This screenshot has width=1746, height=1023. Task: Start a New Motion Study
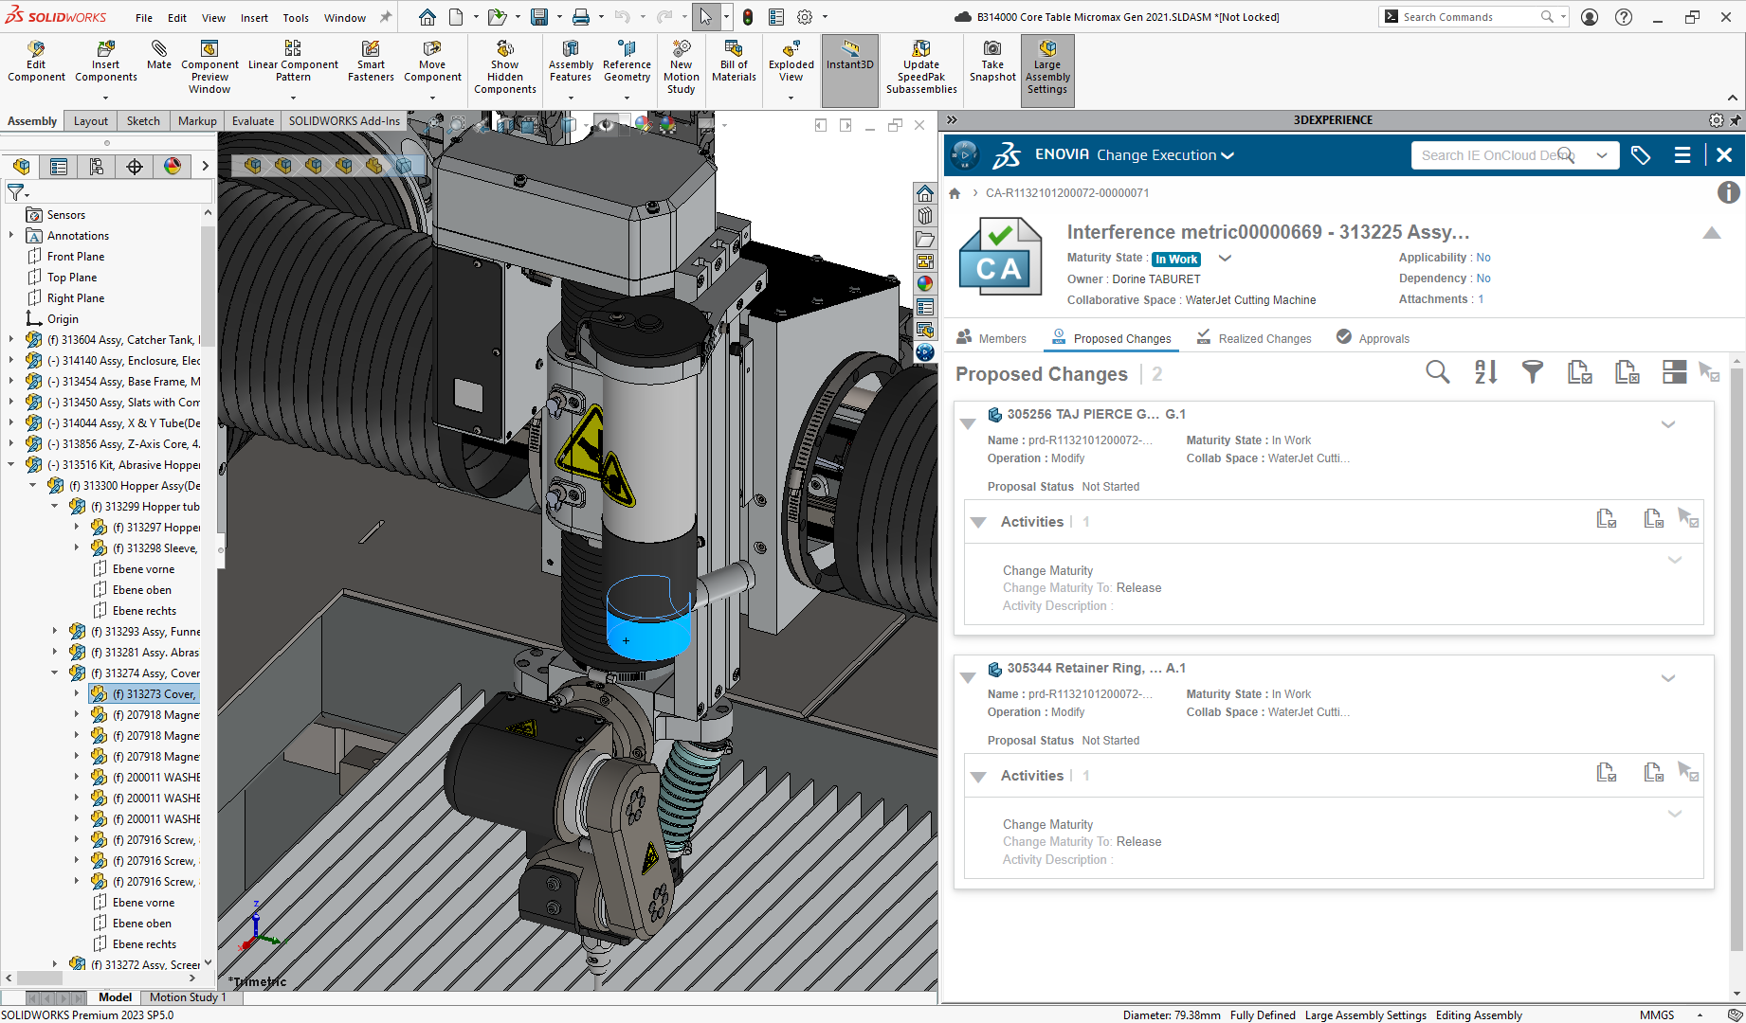point(681,67)
